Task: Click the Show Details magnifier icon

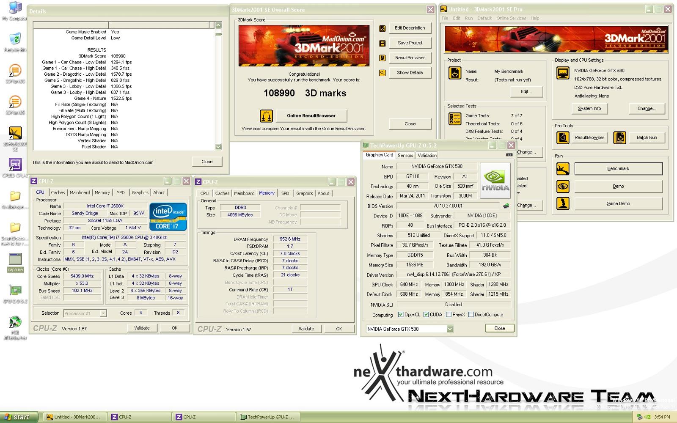Action: tap(382, 73)
